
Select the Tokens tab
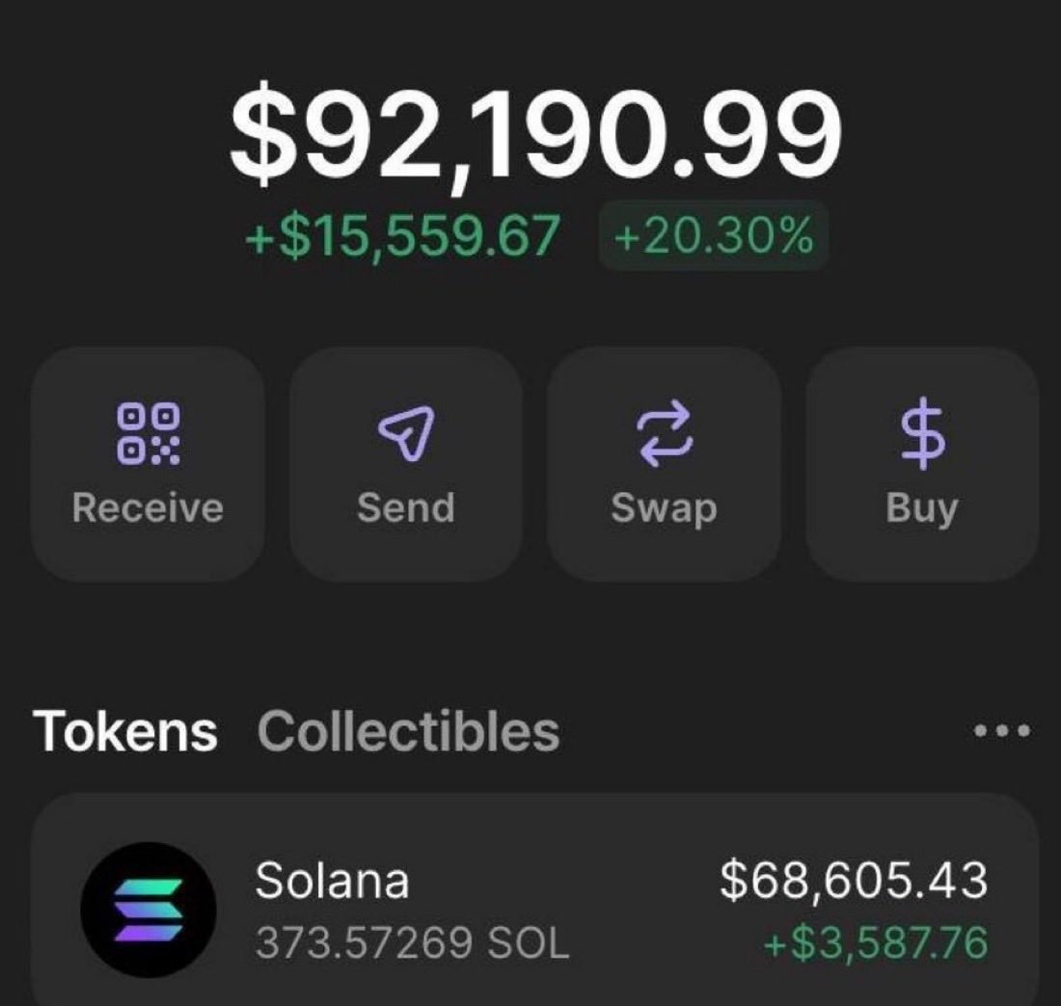coord(125,731)
